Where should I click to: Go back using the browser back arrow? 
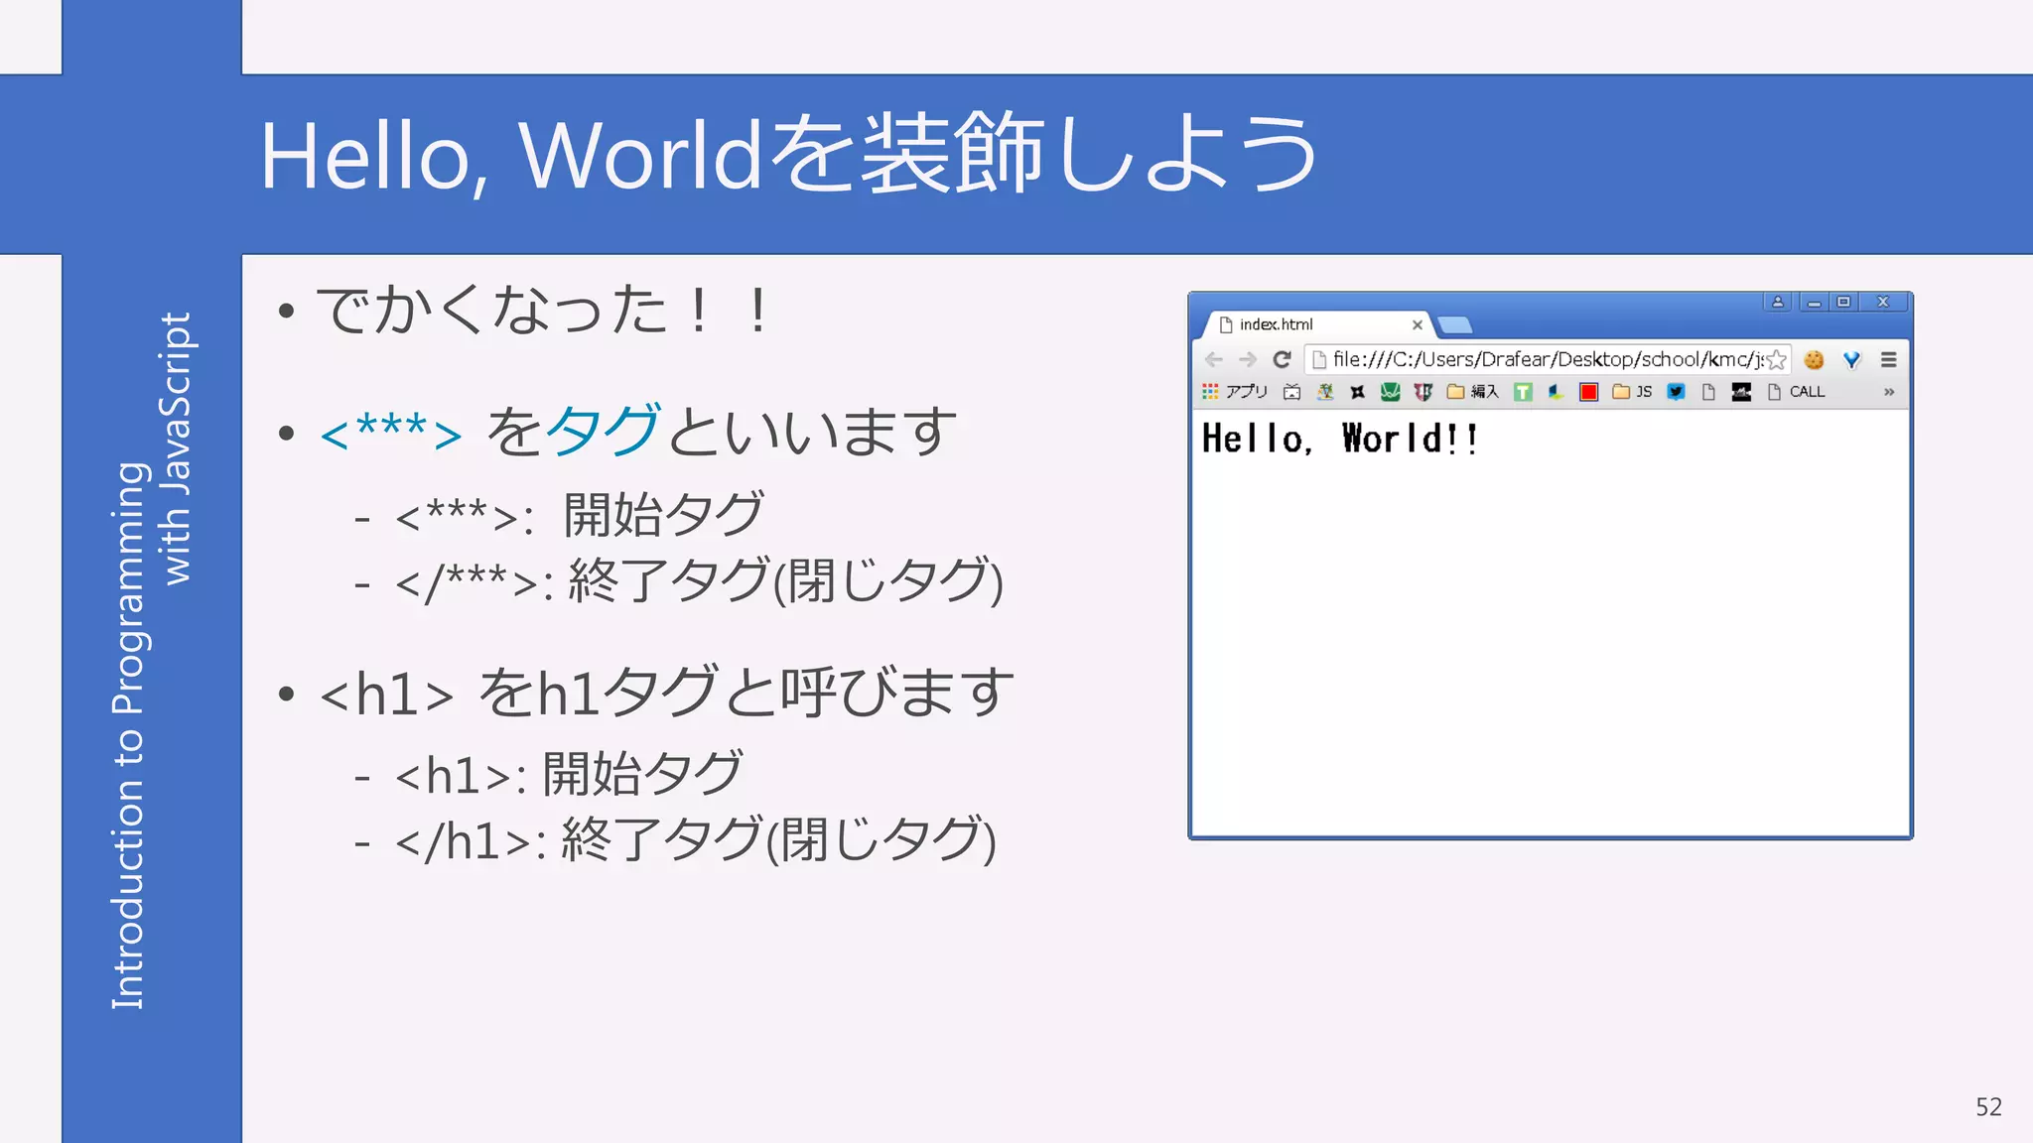pyautogui.click(x=1213, y=359)
